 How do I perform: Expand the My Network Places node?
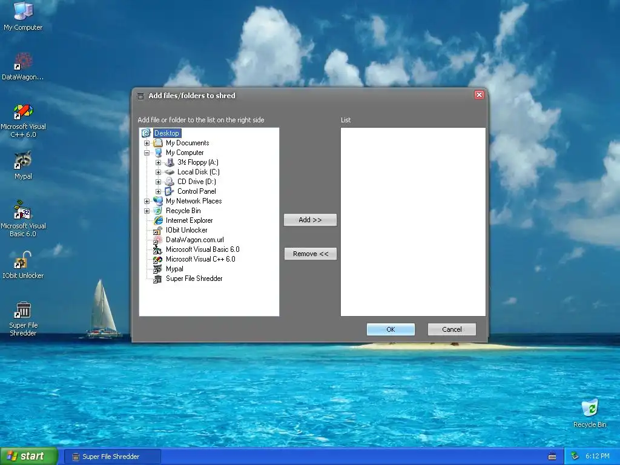tap(147, 201)
